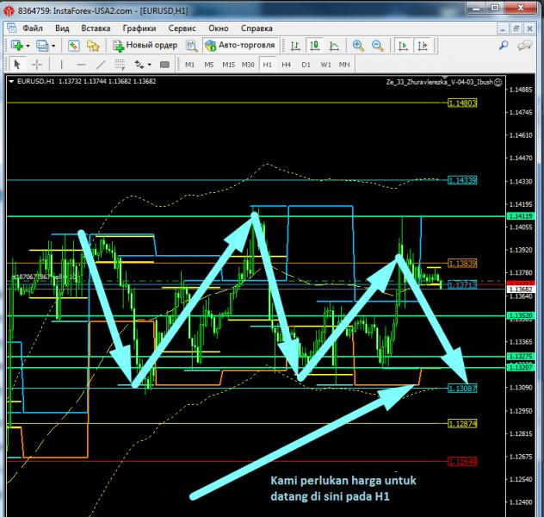Screen dimensions: 544x517
Task: Expand the Profiles dropdown arrow
Action: [53, 46]
